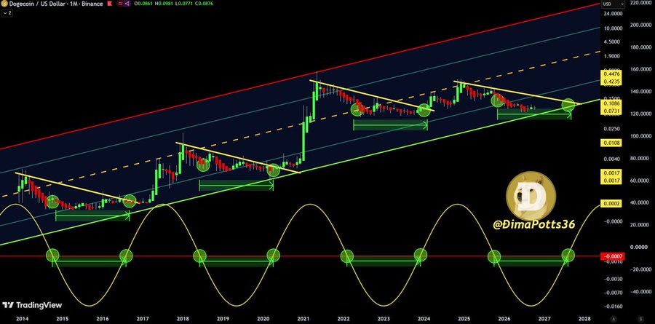Click the @DimaPotts36 handle text
Screen dimensions: 655x324
click(x=534, y=224)
